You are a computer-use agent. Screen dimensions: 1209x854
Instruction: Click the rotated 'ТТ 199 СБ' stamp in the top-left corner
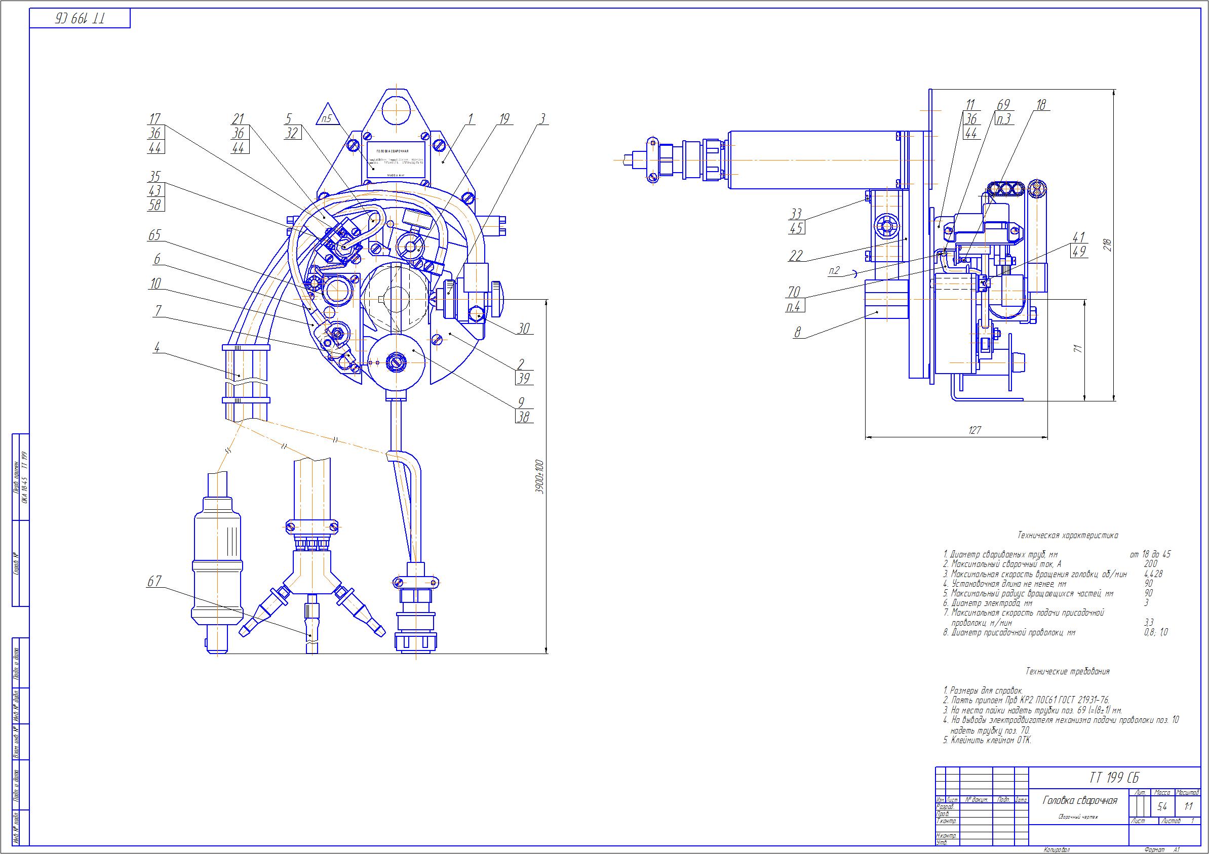click(80, 19)
